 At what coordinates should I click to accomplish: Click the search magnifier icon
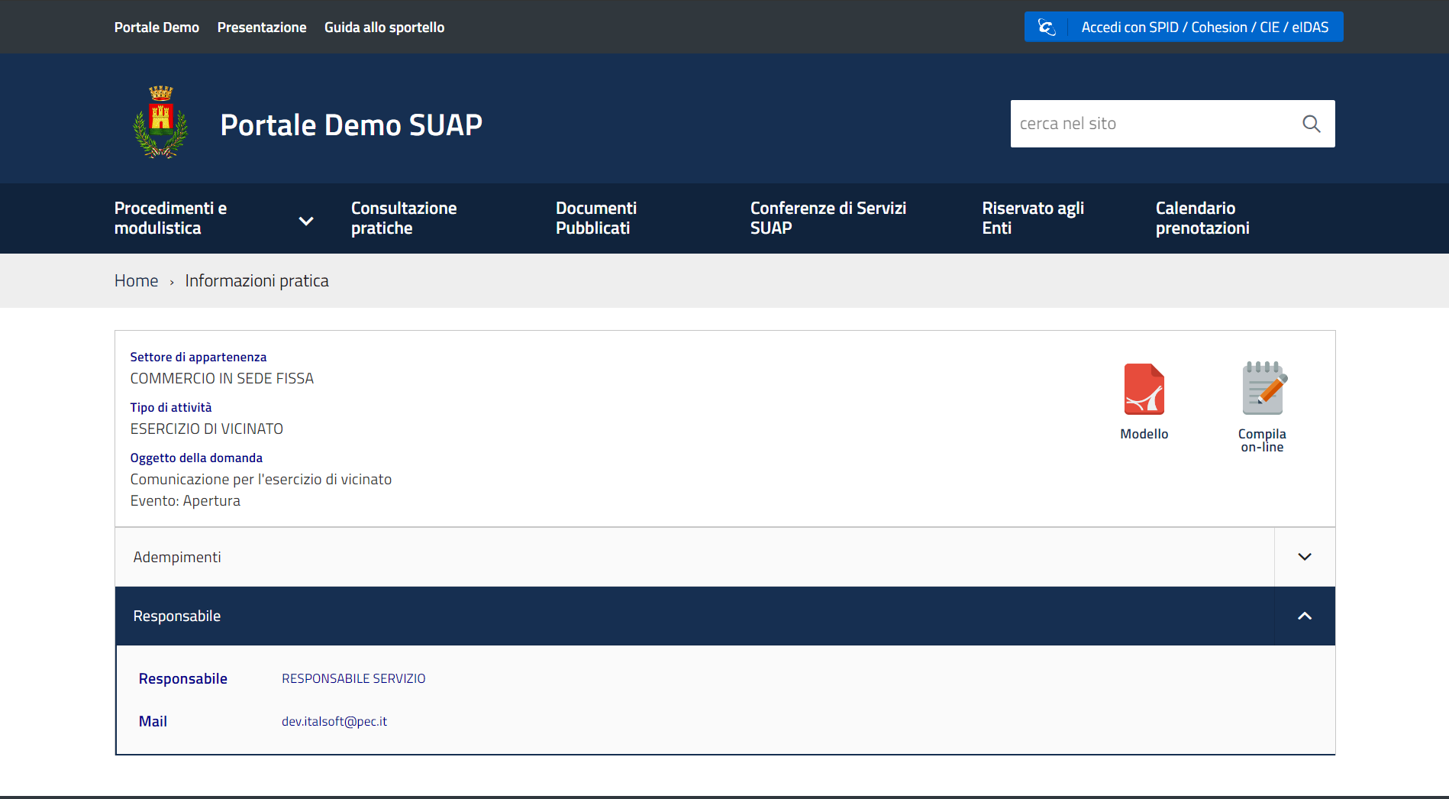1311,124
